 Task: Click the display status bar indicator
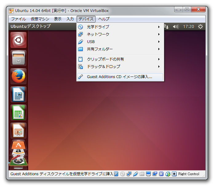coord(148,174)
